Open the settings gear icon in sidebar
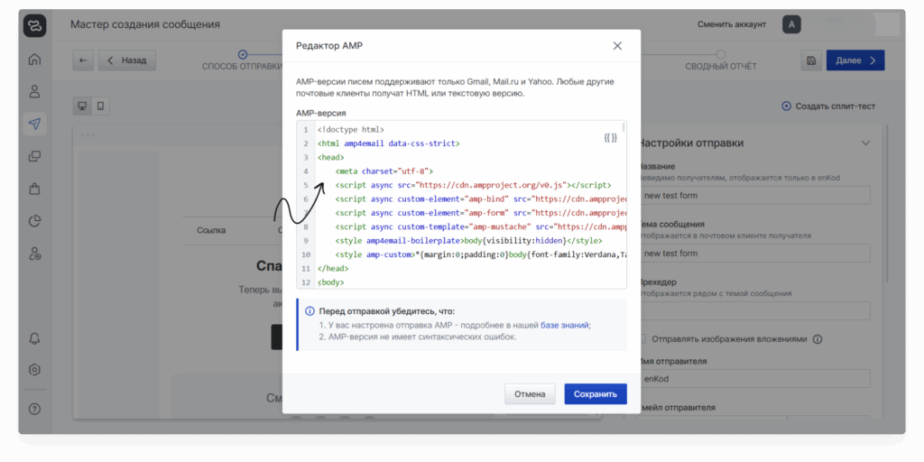The width and height of the screenshot is (924, 462). click(35, 369)
